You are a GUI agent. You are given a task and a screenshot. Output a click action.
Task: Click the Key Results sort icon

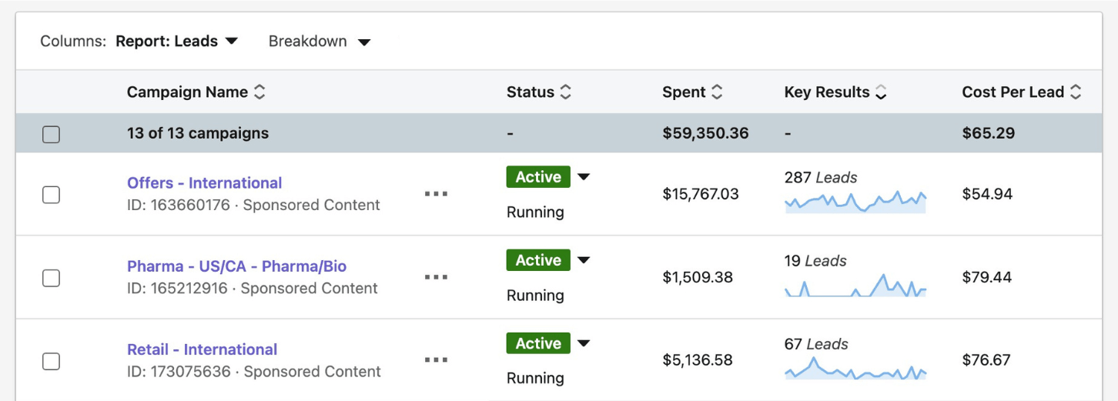click(x=881, y=92)
